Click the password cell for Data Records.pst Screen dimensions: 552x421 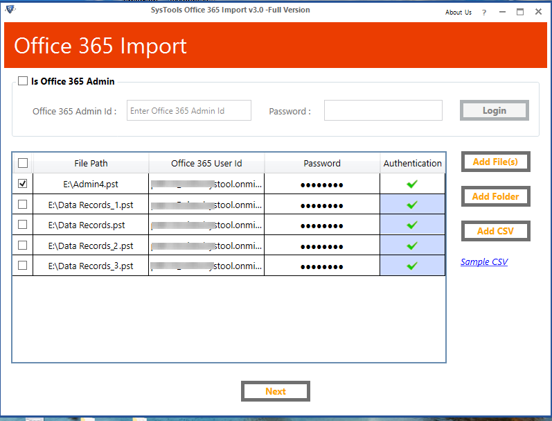[x=322, y=225]
